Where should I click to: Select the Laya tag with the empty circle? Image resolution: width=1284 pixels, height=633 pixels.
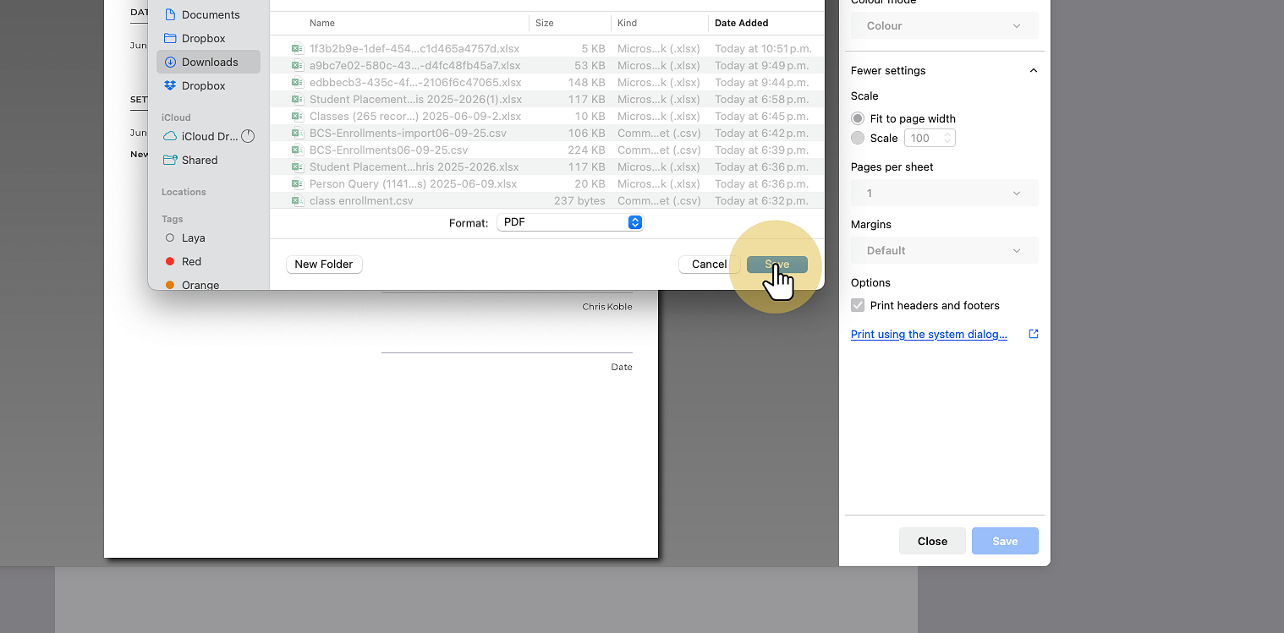[x=170, y=238]
